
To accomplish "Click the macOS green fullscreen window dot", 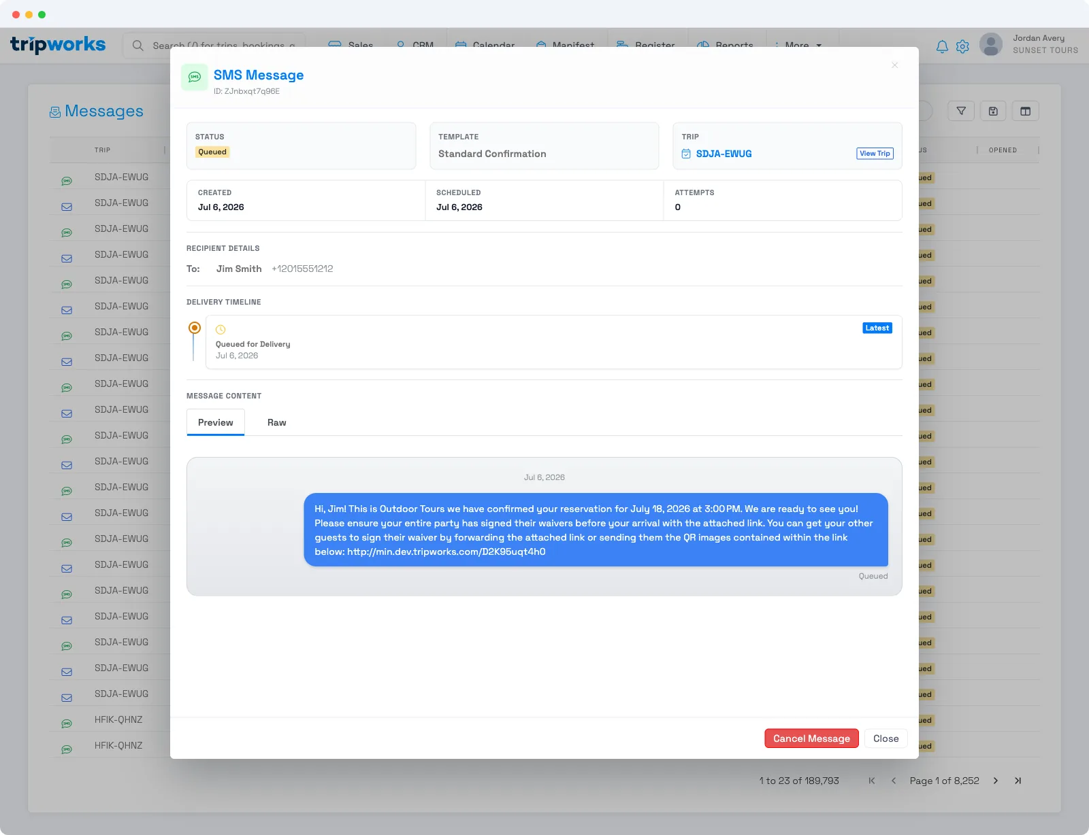I will pyautogui.click(x=42, y=14).
